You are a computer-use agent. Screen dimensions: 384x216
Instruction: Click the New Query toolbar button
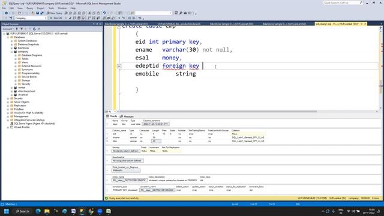[55, 13]
